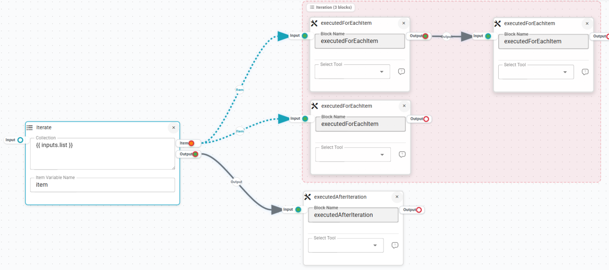Click the tools icon of the upper-right executedForEachItem block
The width and height of the screenshot is (609, 270).
pyautogui.click(x=497, y=24)
